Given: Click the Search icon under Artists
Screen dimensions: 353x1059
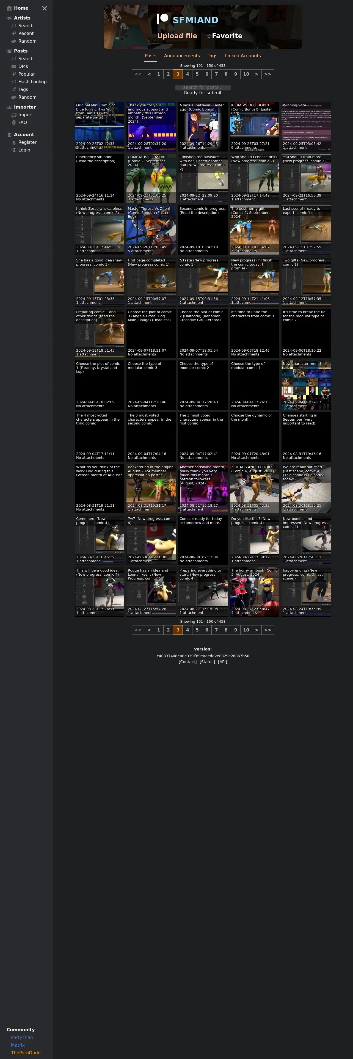Looking at the screenshot, I should pos(13,26).
